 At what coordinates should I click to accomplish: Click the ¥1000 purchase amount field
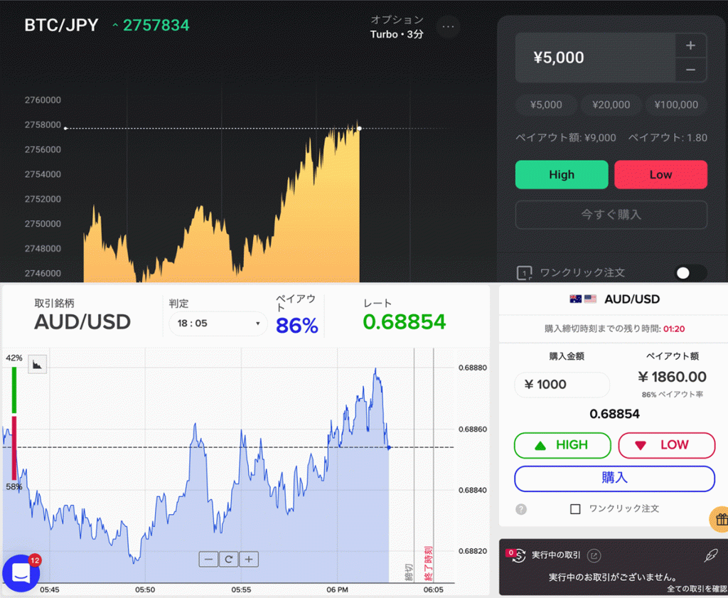562,385
